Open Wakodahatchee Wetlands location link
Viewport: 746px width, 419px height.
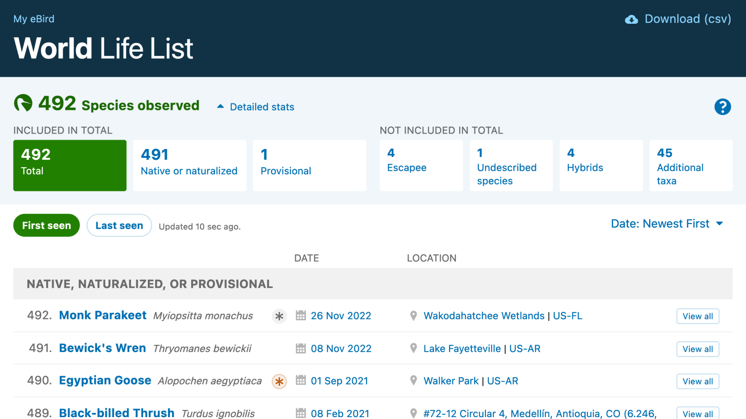click(484, 316)
